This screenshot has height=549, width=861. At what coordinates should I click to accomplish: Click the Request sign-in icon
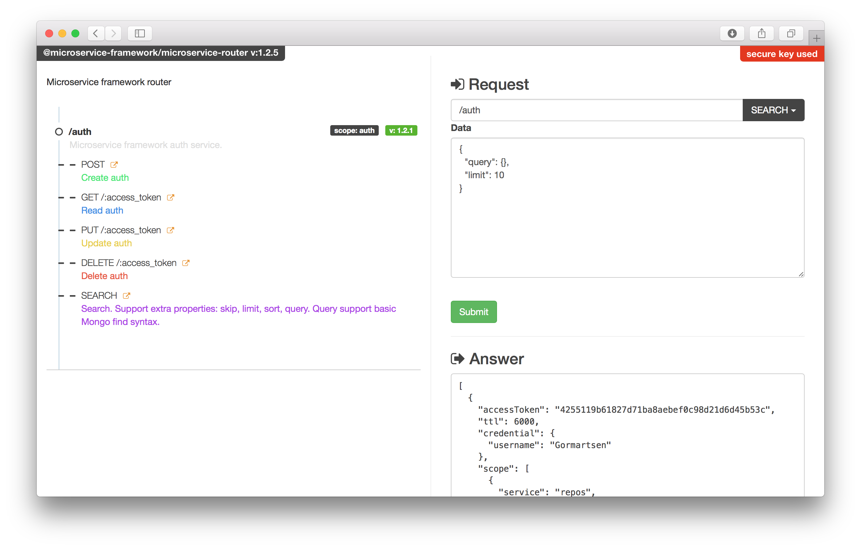click(457, 85)
